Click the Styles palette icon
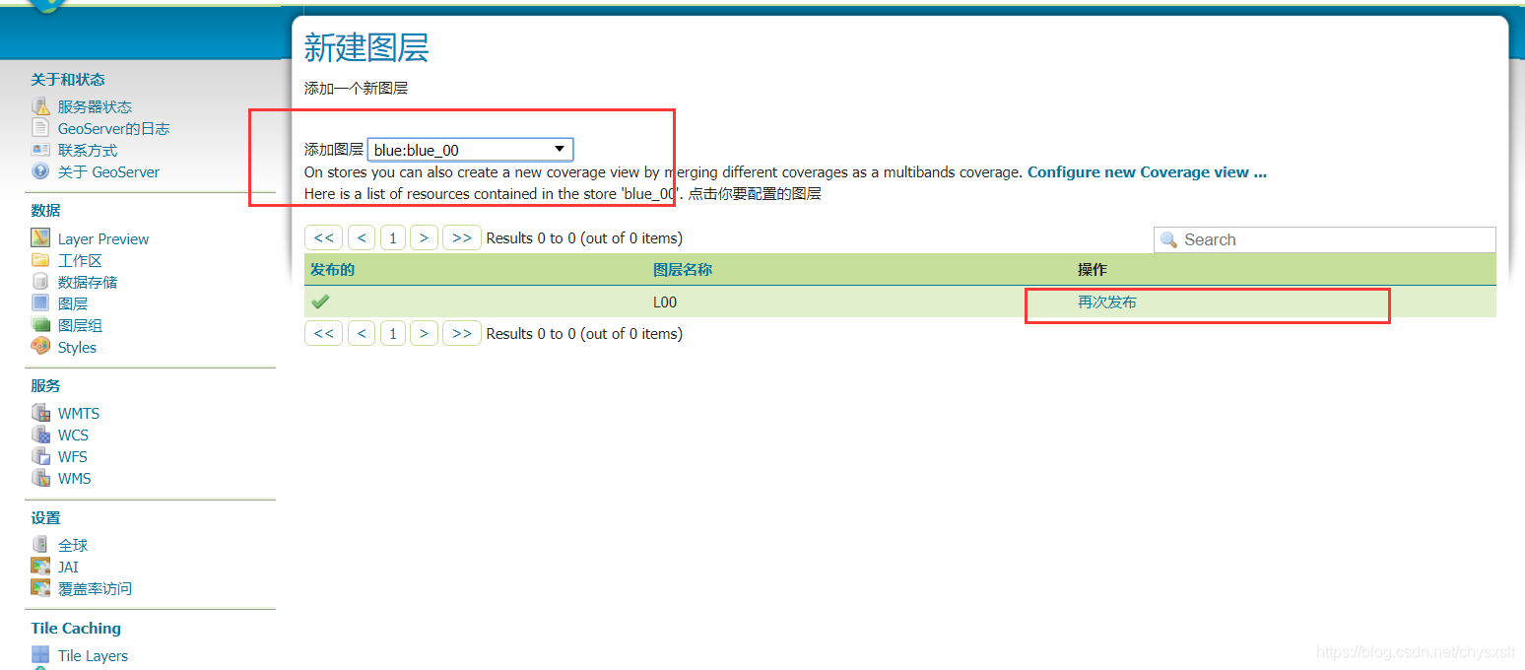 40,347
